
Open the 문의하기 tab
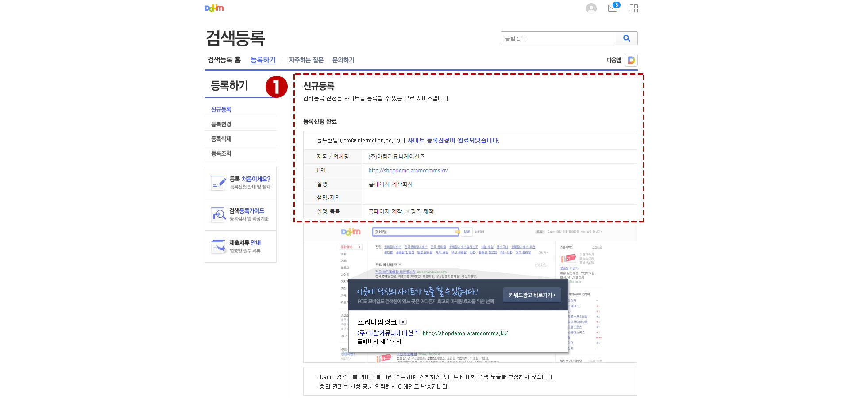343,60
